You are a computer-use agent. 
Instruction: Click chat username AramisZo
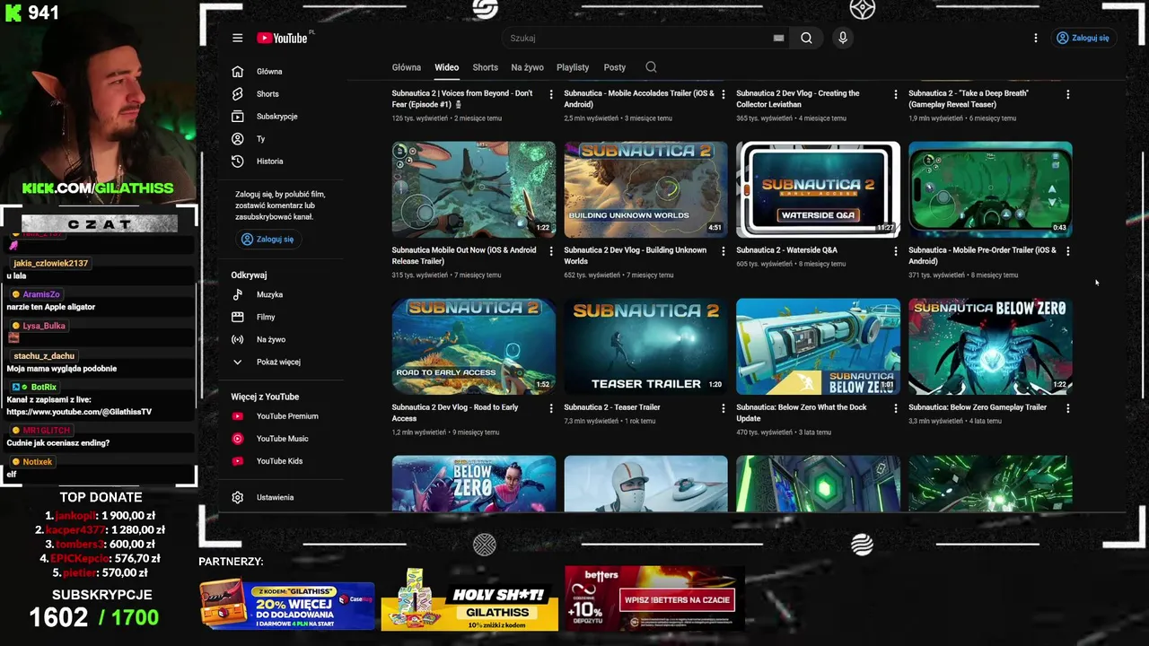(x=41, y=294)
